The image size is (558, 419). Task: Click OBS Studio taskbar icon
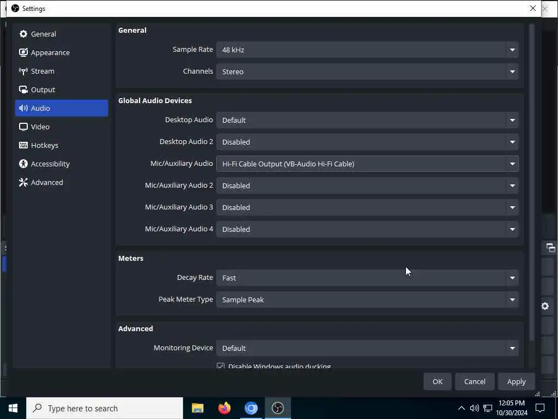point(277,408)
